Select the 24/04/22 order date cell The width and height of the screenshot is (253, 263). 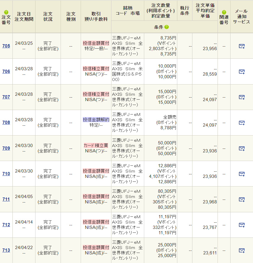point(24,248)
